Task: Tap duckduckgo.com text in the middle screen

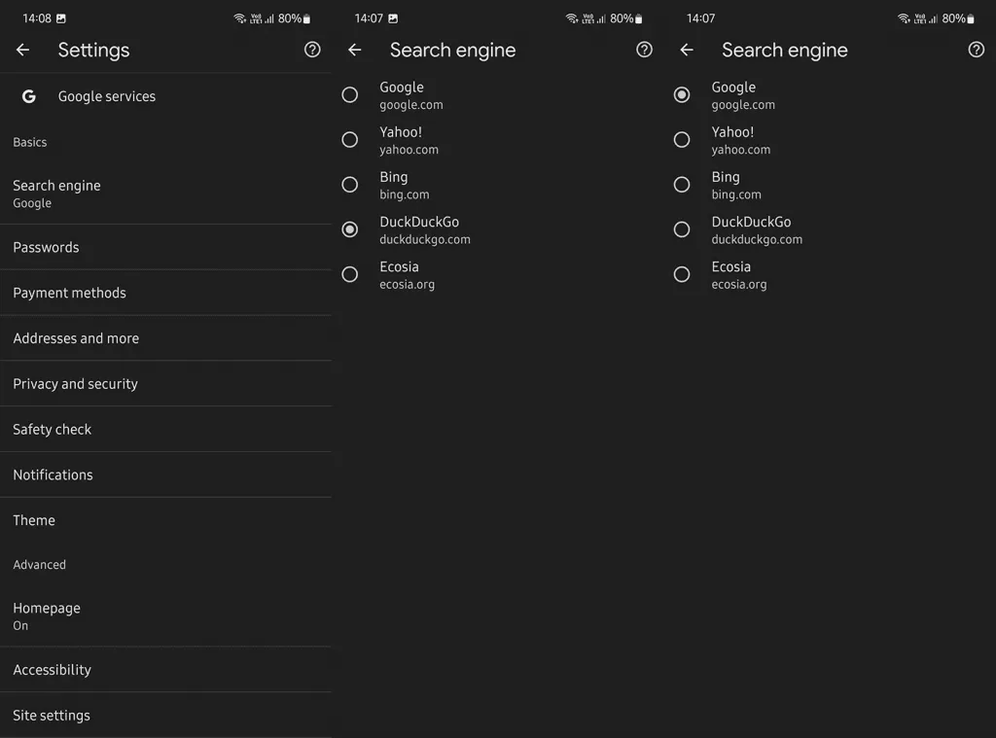Action: pyautogui.click(x=425, y=239)
